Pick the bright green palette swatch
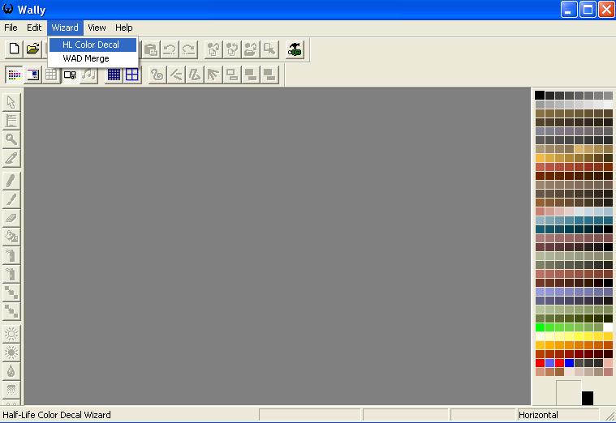The height and width of the screenshot is (423, 616). [x=540, y=327]
